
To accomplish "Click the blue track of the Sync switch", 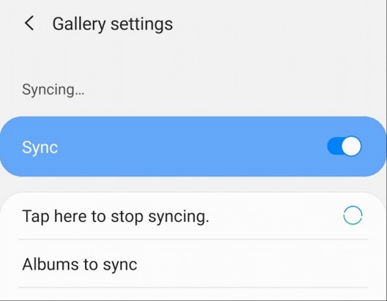I will (x=334, y=146).
